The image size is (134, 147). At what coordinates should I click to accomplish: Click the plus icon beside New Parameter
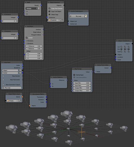(x=3, y=80)
